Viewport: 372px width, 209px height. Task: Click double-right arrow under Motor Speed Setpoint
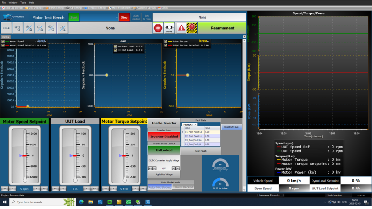pos(44,189)
